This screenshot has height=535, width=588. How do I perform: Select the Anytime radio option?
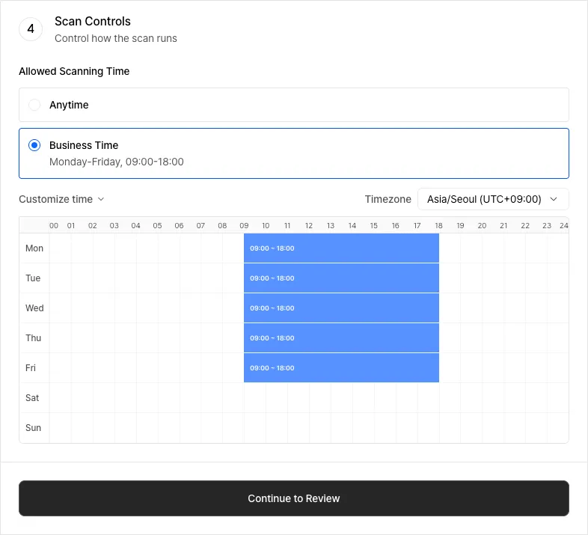(34, 105)
